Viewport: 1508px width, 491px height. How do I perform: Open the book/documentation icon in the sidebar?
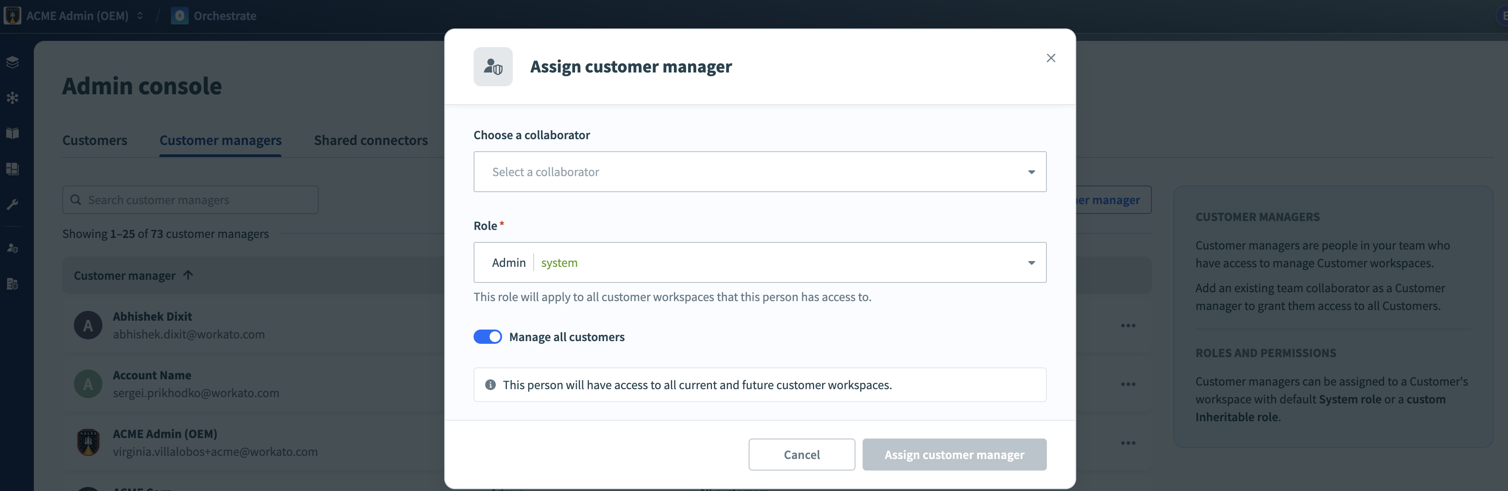12,133
